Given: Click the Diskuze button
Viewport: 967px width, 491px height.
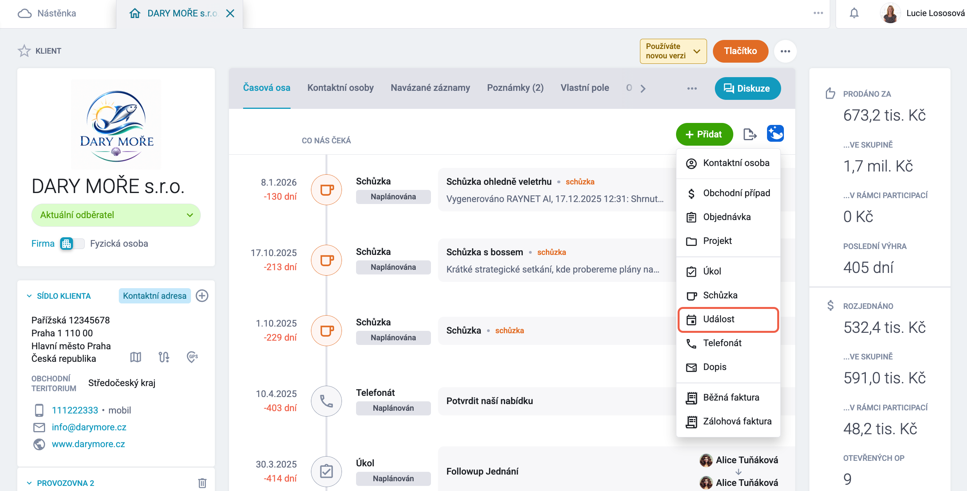Looking at the screenshot, I should 747,88.
